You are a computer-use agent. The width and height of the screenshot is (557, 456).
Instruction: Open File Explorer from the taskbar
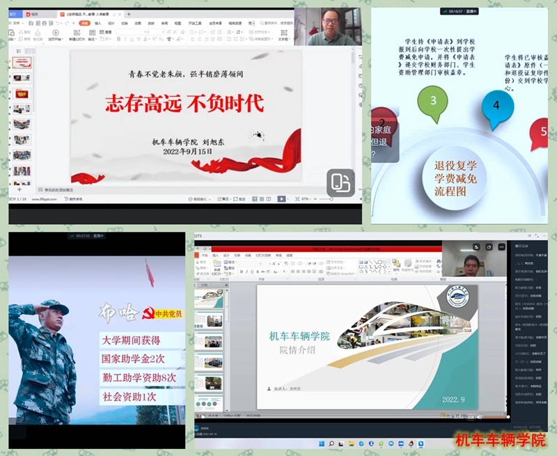point(352,443)
